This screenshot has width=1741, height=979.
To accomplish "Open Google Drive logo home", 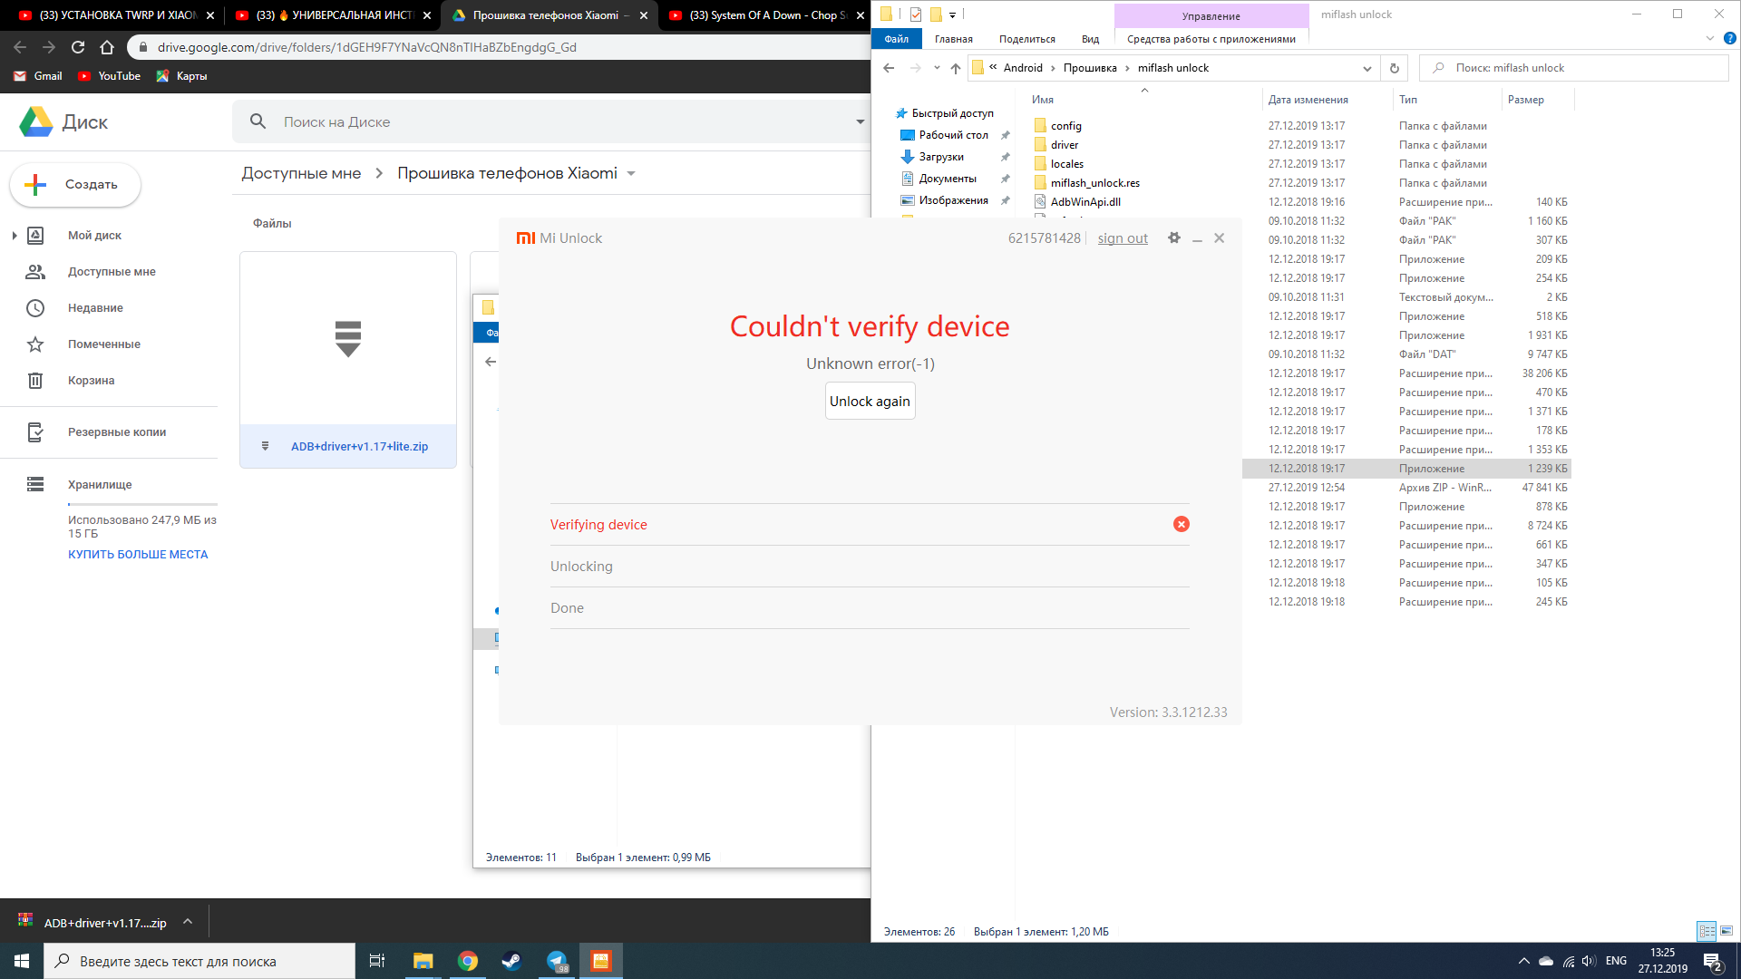I will click(36, 121).
